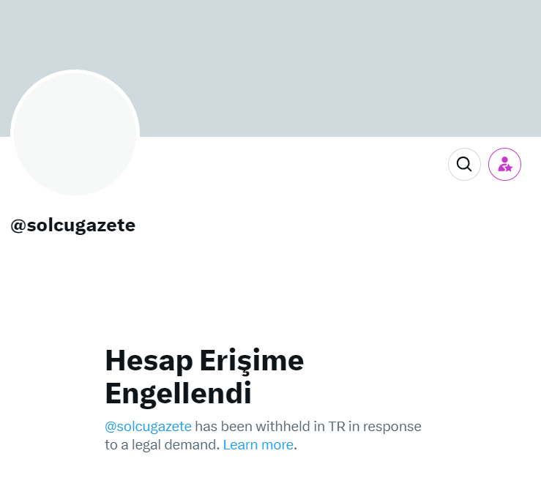Screen dimensions: 541x486
Task: Click the word Engellendi in the heading
Action: click(178, 394)
